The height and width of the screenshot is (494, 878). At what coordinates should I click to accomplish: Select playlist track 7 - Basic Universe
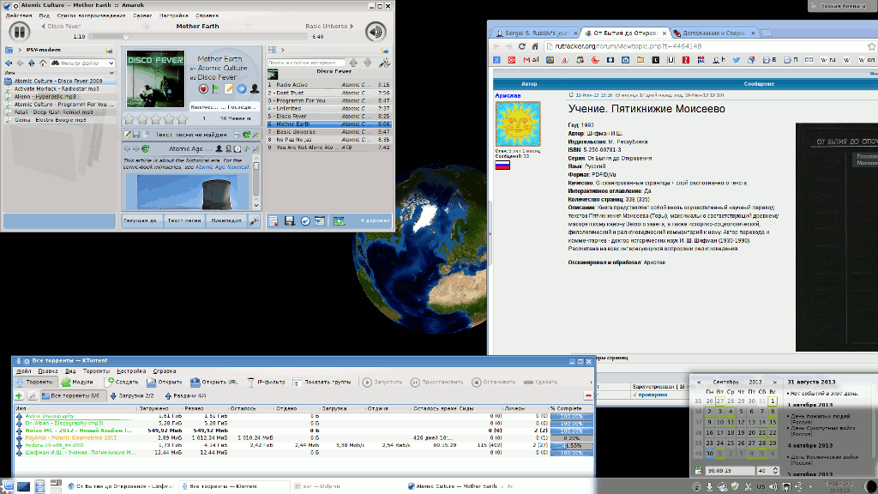tap(328, 132)
